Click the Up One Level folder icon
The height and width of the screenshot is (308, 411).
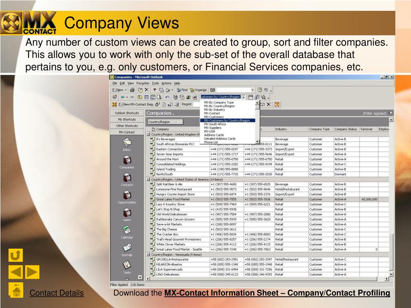(x=140, y=97)
